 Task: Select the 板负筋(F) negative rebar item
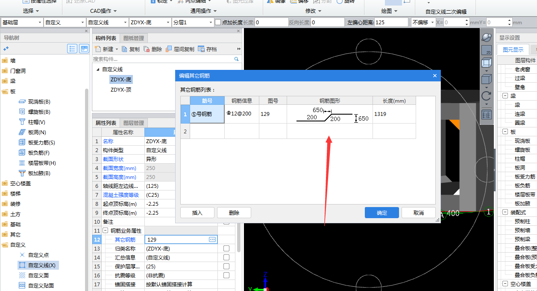pyautogui.click(x=34, y=153)
